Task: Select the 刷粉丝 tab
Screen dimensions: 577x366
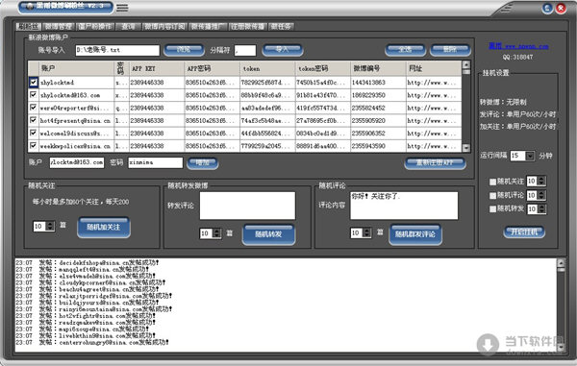Action: coord(28,27)
